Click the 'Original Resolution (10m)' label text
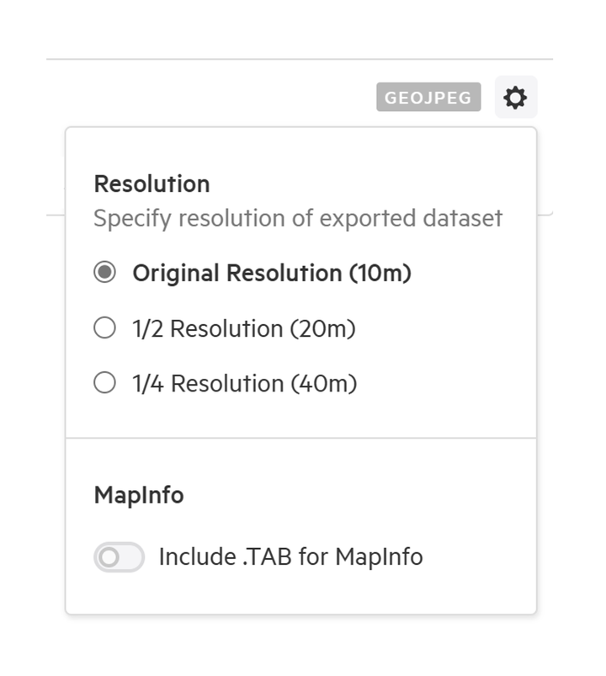 point(272,274)
